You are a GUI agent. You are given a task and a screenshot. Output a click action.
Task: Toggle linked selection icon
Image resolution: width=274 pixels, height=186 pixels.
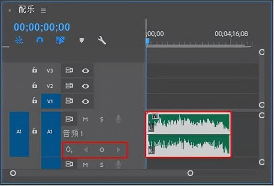(x=60, y=41)
